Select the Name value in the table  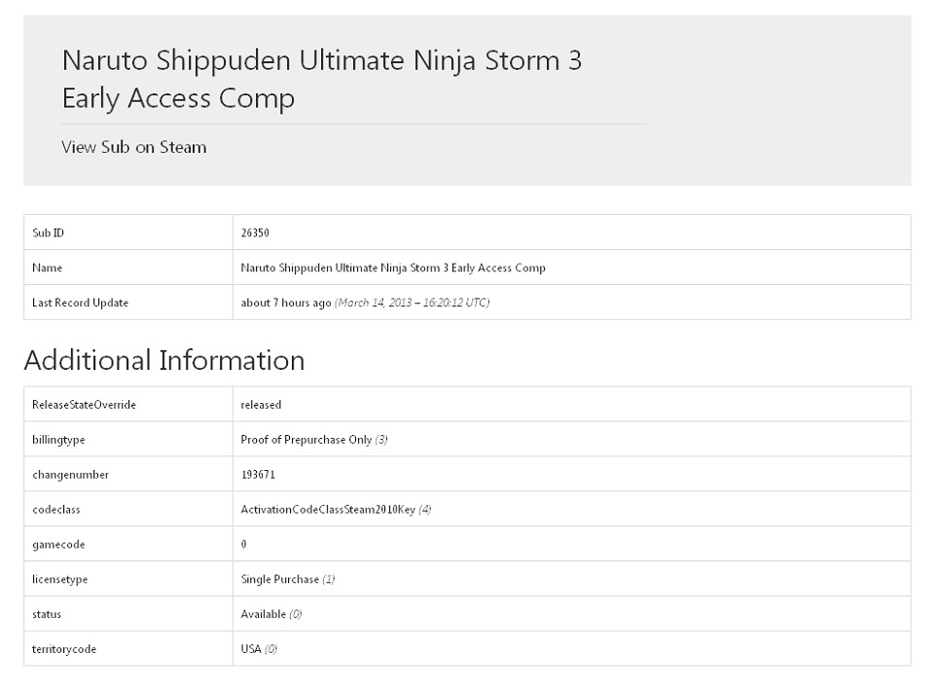393,268
